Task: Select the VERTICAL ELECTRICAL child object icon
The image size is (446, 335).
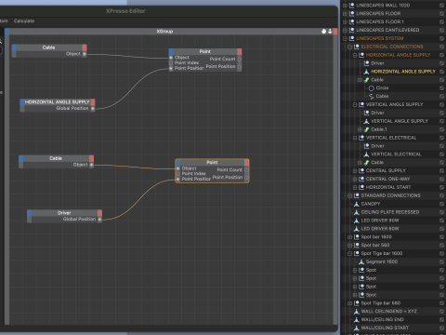Action: (x=366, y=154)
